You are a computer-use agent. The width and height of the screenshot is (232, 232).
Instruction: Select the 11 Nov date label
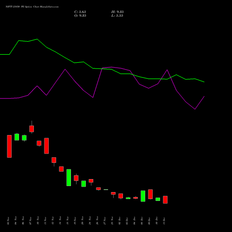(x=45, y=221)
